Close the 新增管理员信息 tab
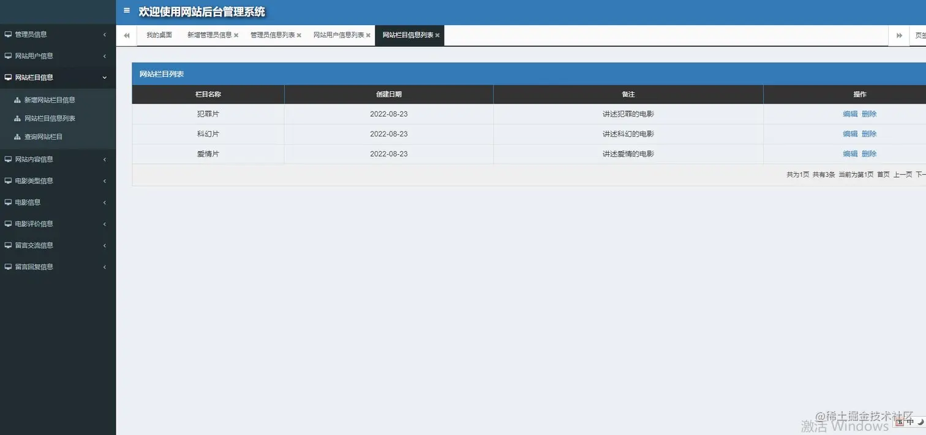926x435 pixels. (x=236, y=35)
